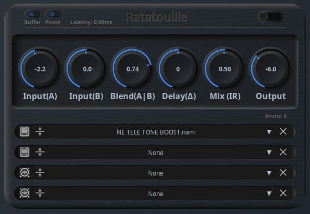Expand the dropdown arrow of the second model slot
The width and height of the screenshot is (310, 214).
click(269, 152)
